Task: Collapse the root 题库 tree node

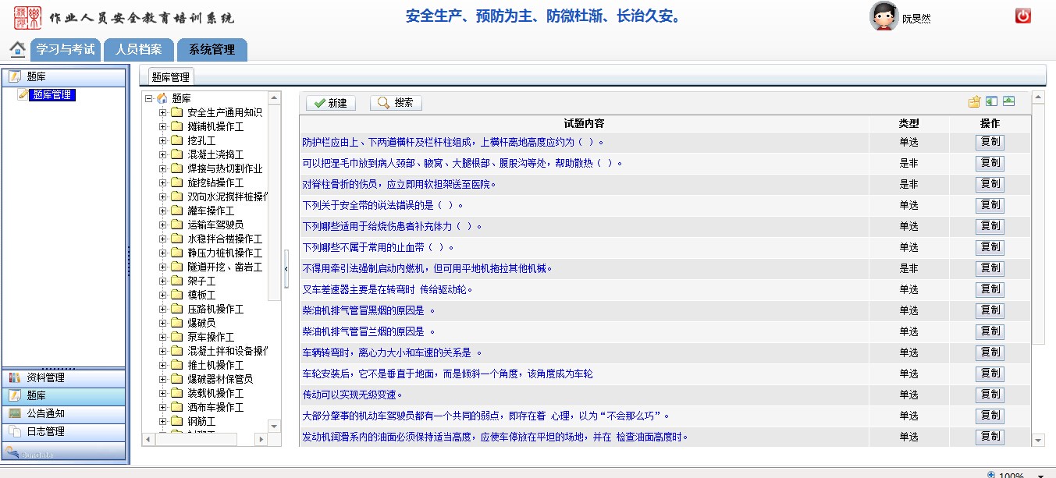Action: 149,98
